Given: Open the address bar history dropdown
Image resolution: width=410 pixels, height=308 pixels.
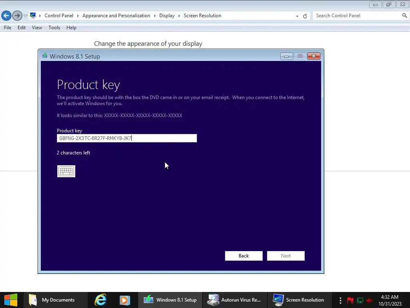Looking at the screenshot, I should [297, 16].
